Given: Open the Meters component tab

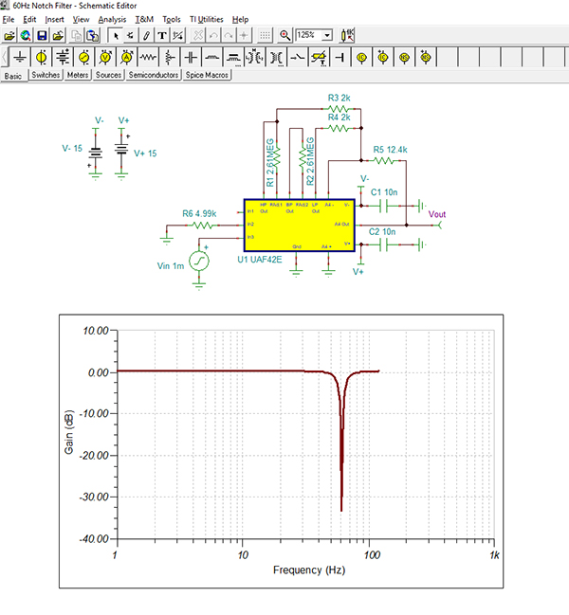Looking at the screenshot, I should (x=78, y=75).
